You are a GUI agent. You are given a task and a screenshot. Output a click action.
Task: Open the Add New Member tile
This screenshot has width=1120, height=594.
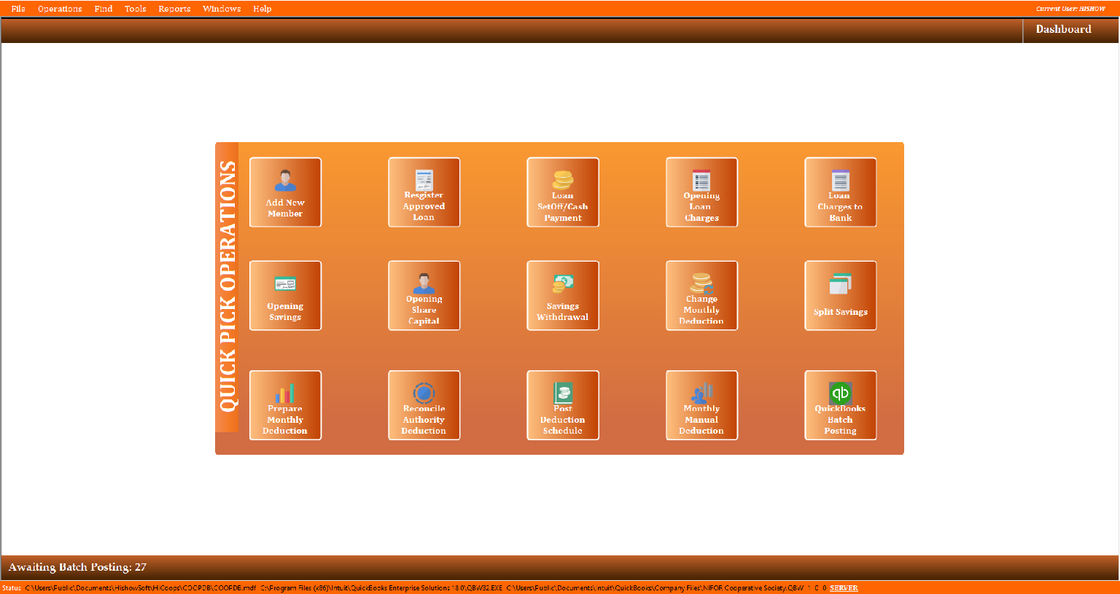(285, 192)
